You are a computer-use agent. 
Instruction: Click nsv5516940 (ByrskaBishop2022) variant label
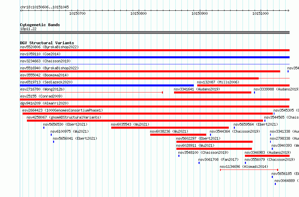point(49,68)
